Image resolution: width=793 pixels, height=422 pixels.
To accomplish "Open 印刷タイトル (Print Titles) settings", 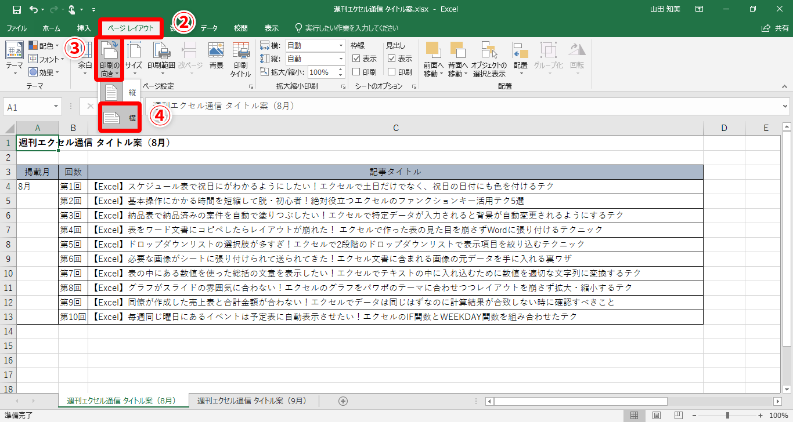I will coord(240,59).
